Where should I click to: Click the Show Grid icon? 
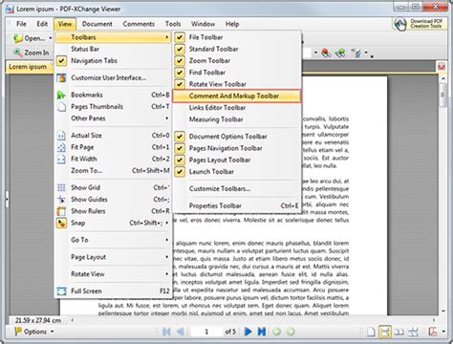pyautogui.click(x=61, y=187)
